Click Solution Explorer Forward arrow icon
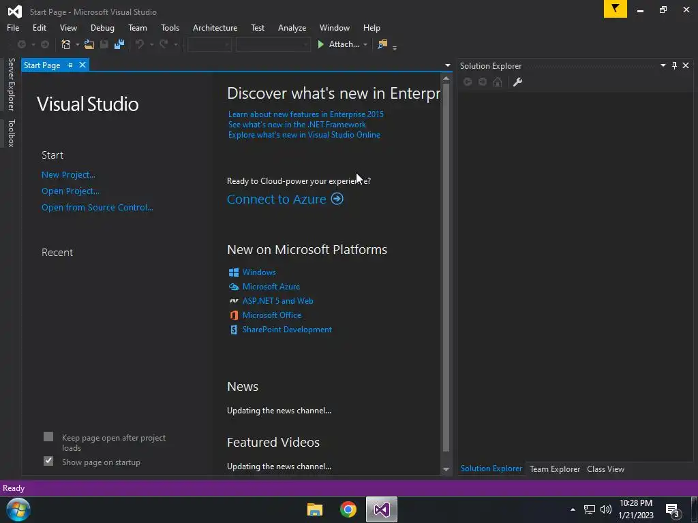The width and height of the screenshot is (698, 523). [483, 82]
